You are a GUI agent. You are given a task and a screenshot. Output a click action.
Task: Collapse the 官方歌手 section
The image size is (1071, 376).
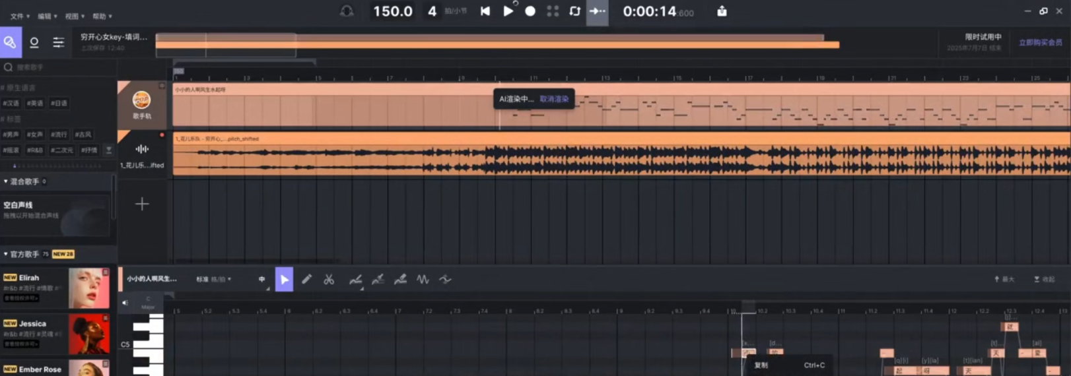tap(6, 254)
